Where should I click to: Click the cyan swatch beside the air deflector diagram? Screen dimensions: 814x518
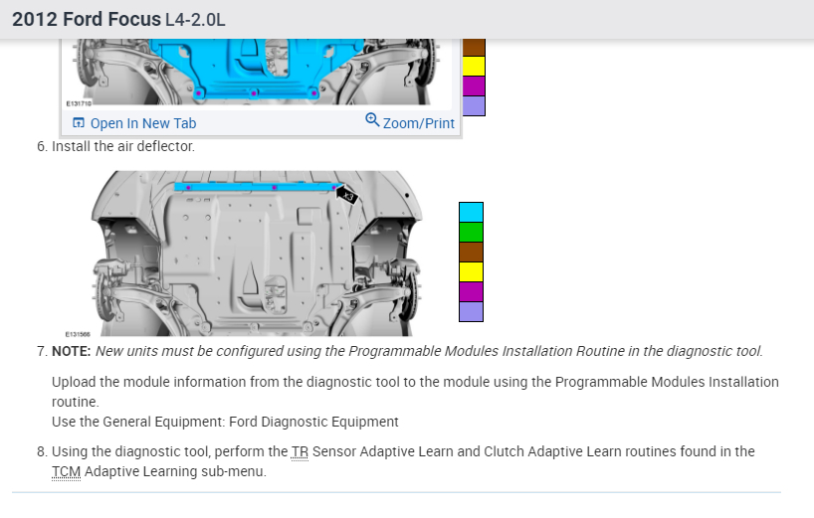coord(471,213)
